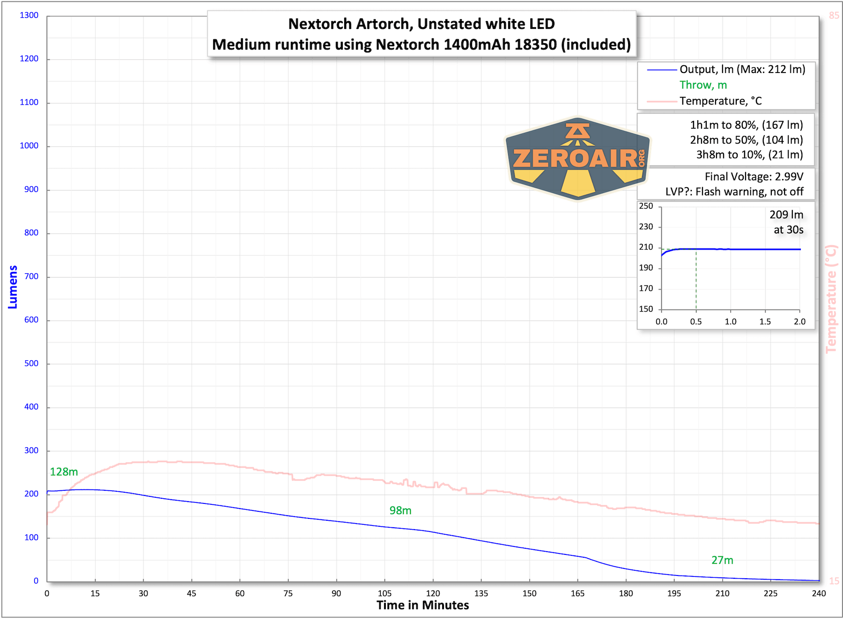Click the '0.5' tick on inset chart axis
Image resolution: width=843 pixels, height=619 pixels.
click(x=696, y=321)
